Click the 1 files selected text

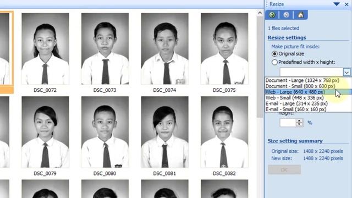pyautogui.click(x=284, y=28)
